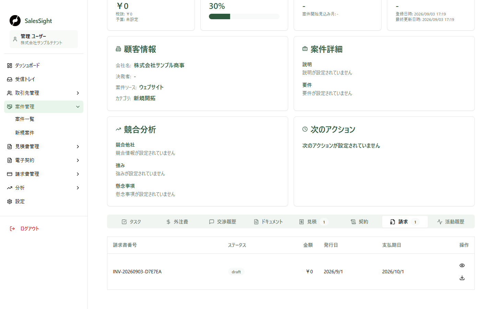Show the 見積 tab
The width and height of the screenshot is (494, 309).
coord(314,222)
